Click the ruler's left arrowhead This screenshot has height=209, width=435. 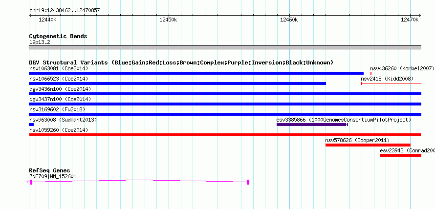pos(30,16)
